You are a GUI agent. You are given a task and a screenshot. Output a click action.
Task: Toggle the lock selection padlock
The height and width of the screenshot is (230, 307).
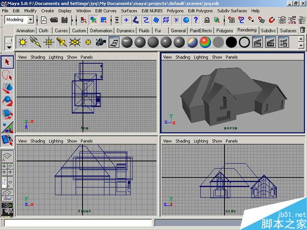coord(207,20)
